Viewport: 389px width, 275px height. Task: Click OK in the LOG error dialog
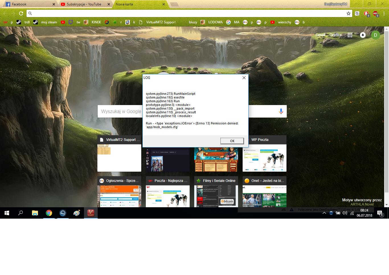232,141
